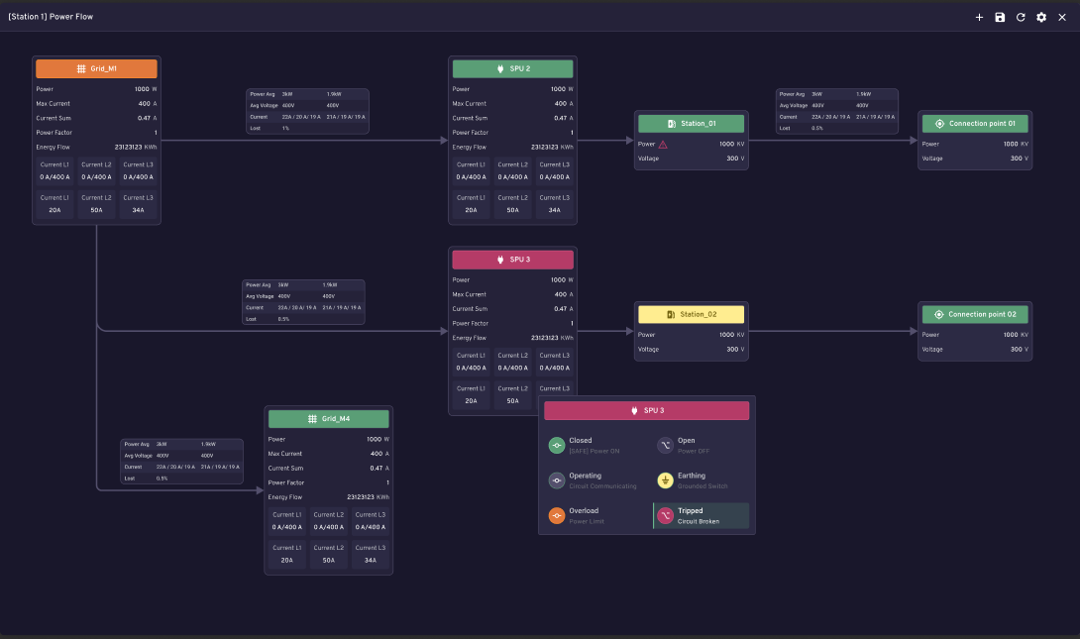Viewport: 1080px width, 639px height.
Task: Select the Connection point 01 header
Action: 975,124
